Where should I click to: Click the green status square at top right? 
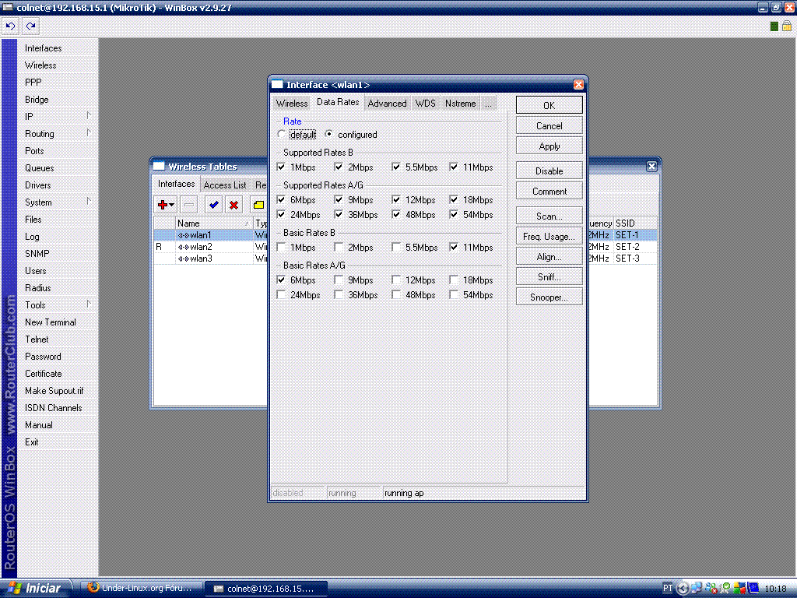(774, 26)
